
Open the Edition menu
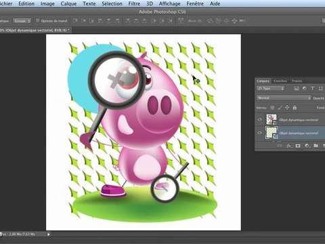[x=26, y=3]
